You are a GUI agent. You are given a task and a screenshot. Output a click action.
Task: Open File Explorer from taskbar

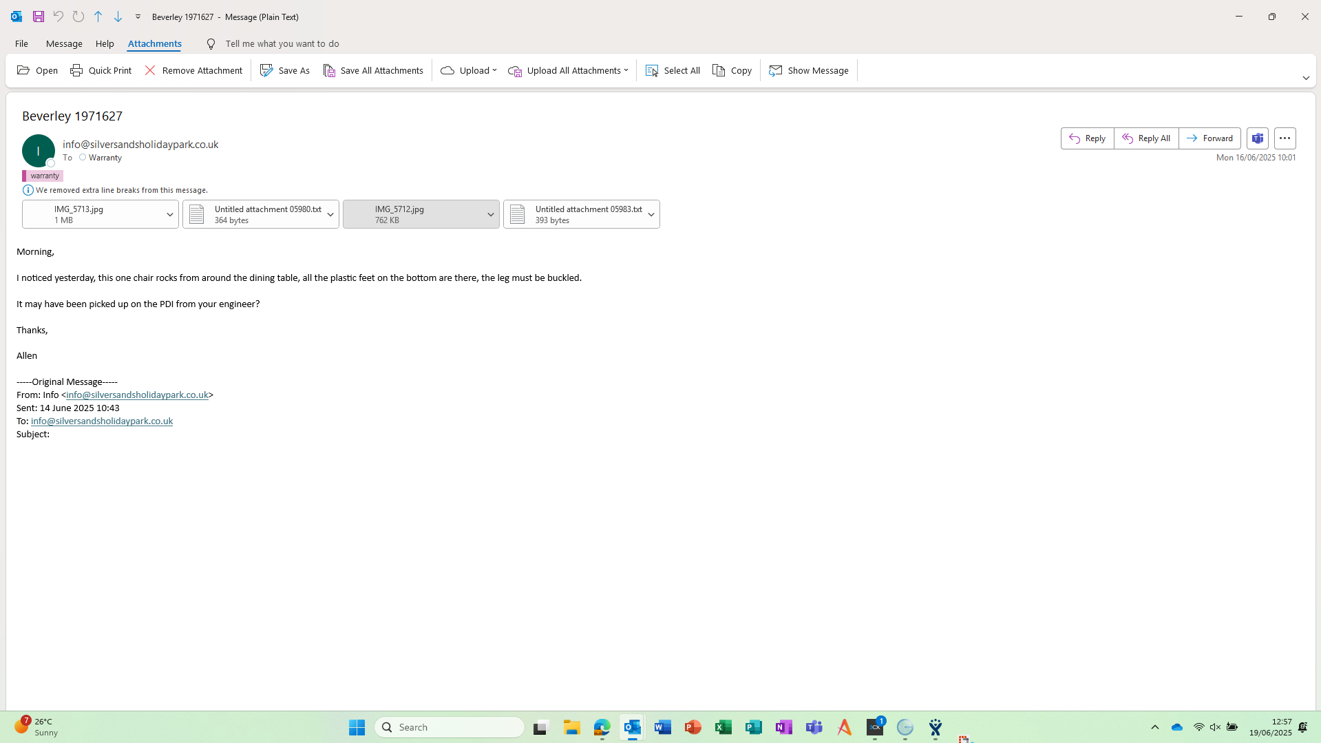tap(572, 727)
